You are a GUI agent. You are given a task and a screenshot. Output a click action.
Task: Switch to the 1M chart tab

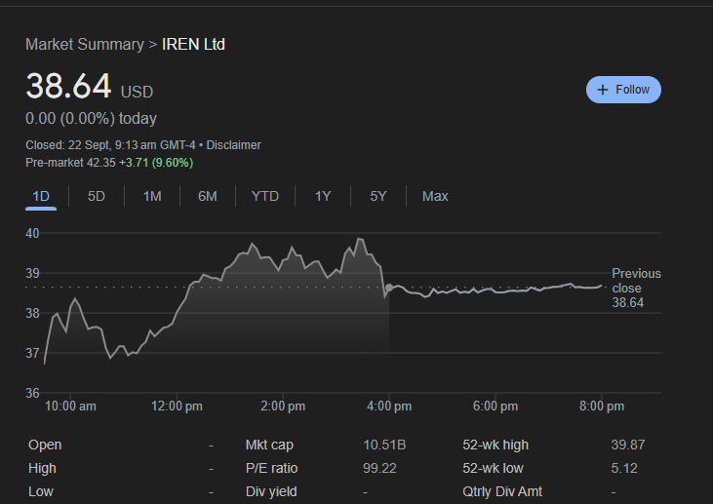(152, 196)
